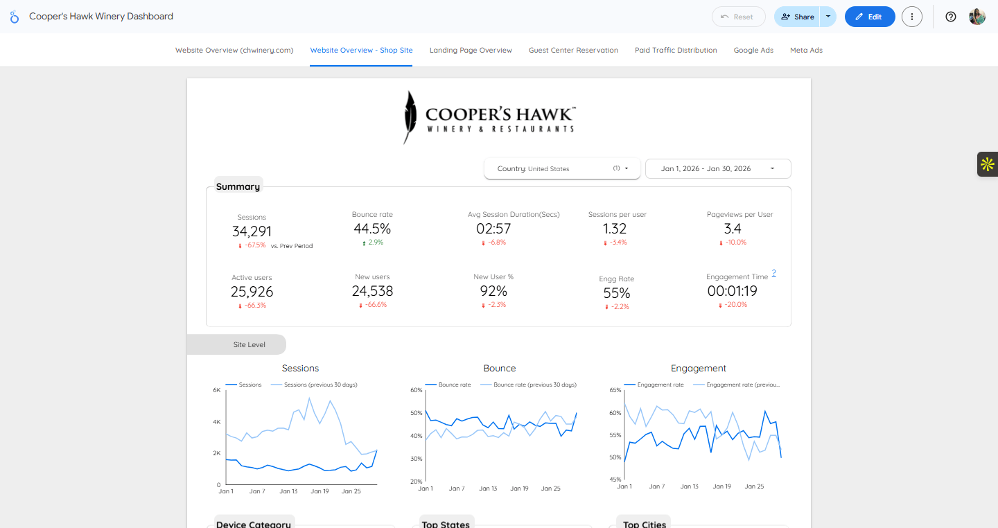
Task: Click the Sessions value 34,291
Action: [252, 231]
